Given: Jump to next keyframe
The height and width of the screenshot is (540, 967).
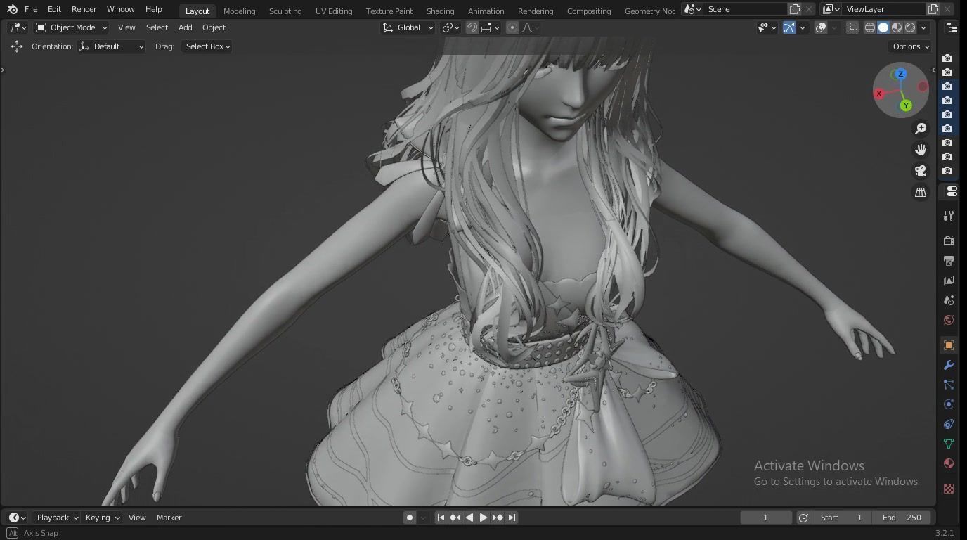Looking at the screenshot, I should click(x=498, y=517).
